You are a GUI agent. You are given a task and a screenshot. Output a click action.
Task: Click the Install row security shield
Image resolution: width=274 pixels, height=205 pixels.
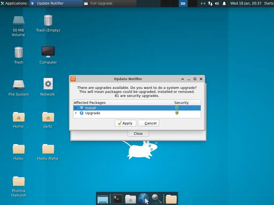[x=177, y=108]
